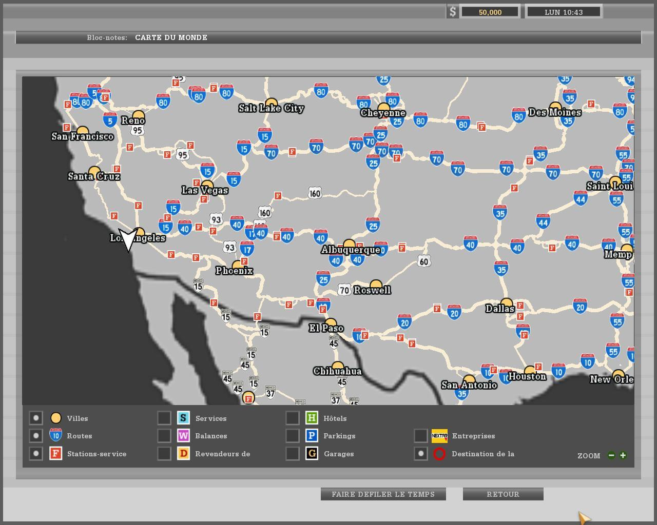Click the dollar sign money icon
This screenshot has height=525, width=657.
pos(452,12)
